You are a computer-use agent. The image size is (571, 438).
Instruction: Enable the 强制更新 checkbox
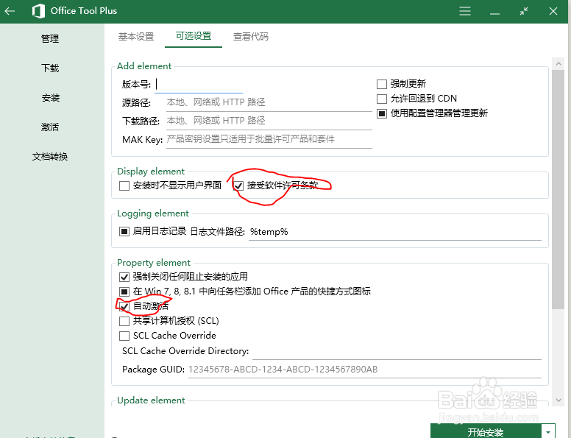click(x=382, y=84)
